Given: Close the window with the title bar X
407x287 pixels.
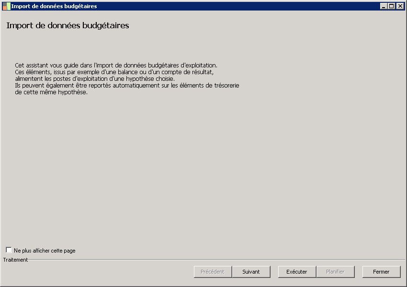Looking at the screenshot, I should [x=400, y=6].
